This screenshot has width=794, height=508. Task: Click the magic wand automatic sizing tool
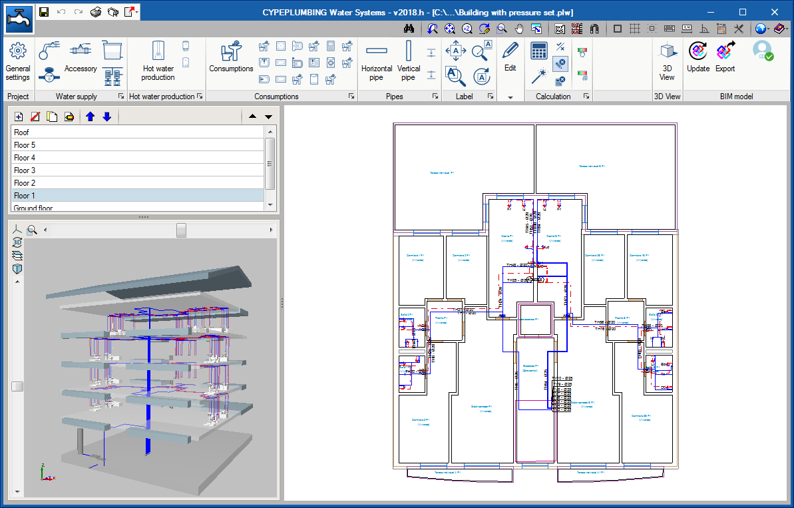539,77
